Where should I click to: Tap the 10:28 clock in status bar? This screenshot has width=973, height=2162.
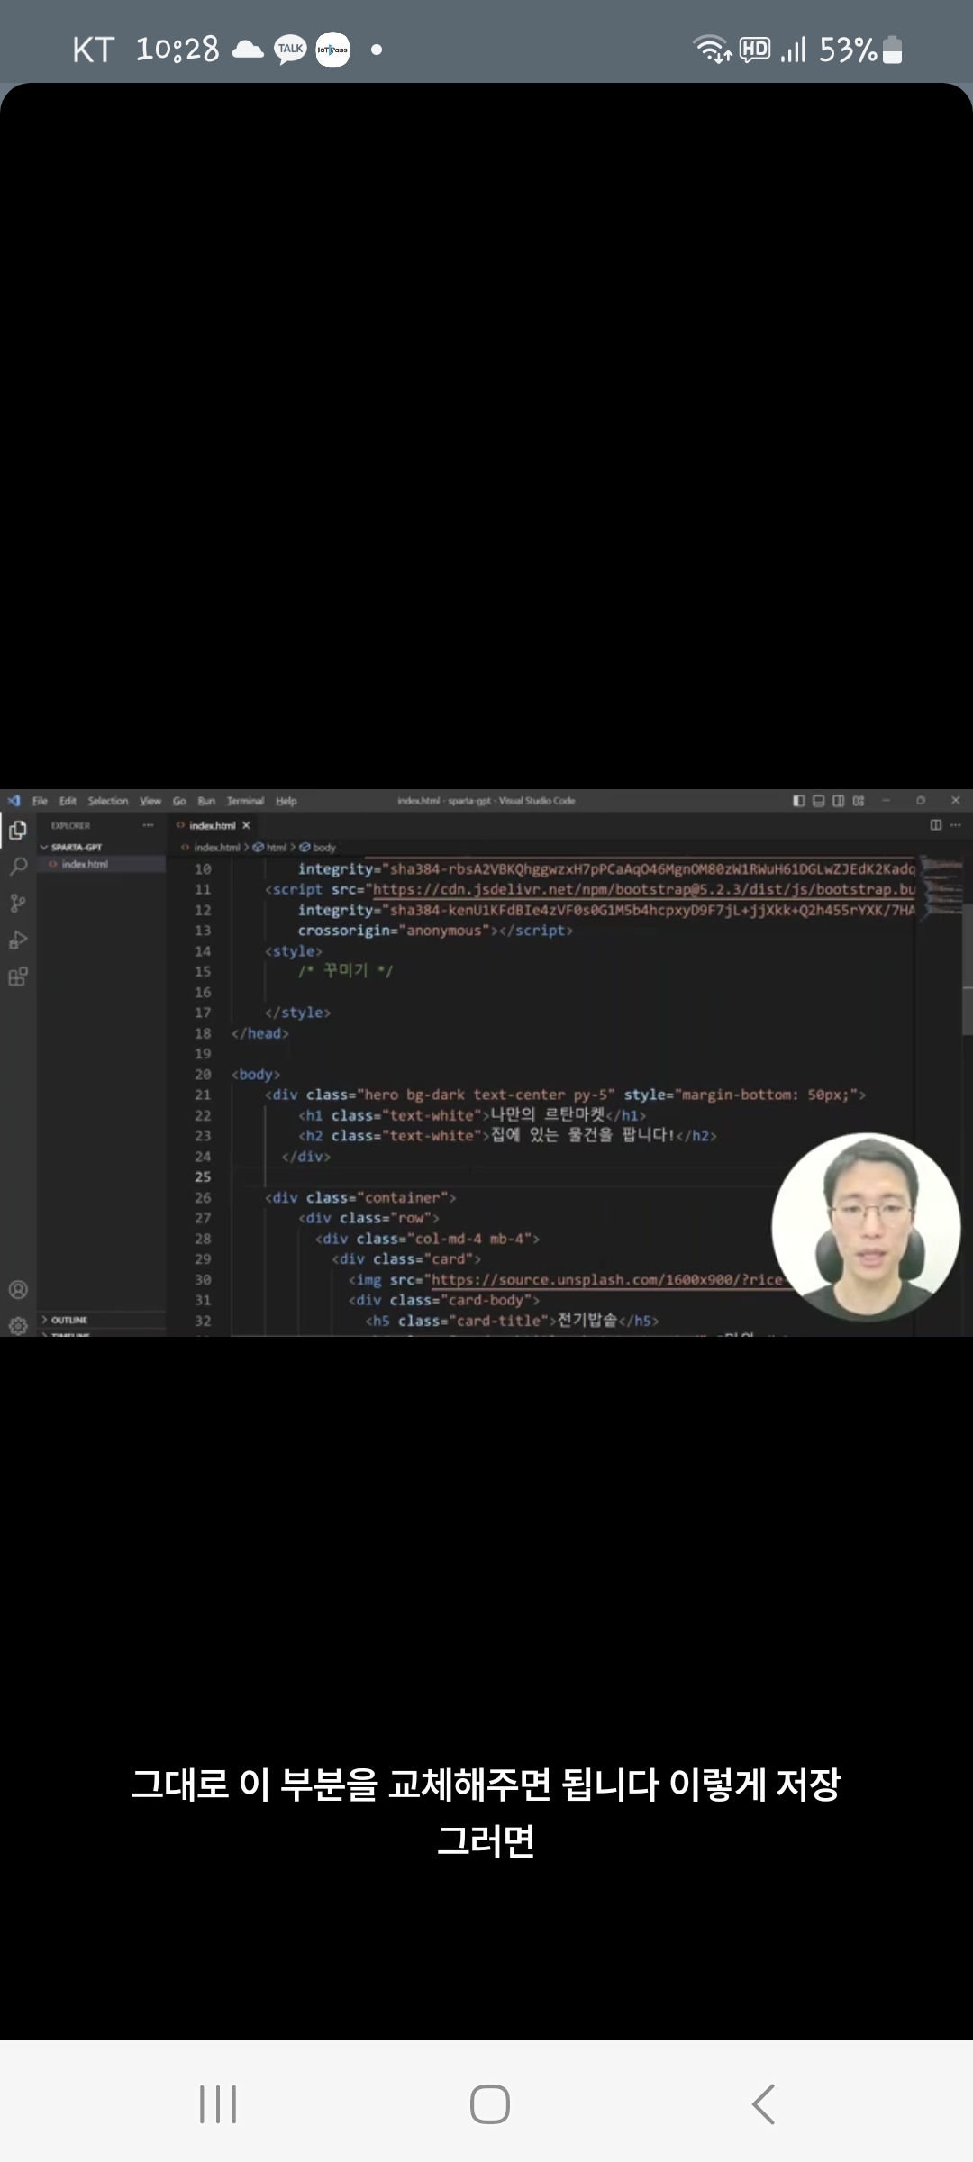(177, 50)
